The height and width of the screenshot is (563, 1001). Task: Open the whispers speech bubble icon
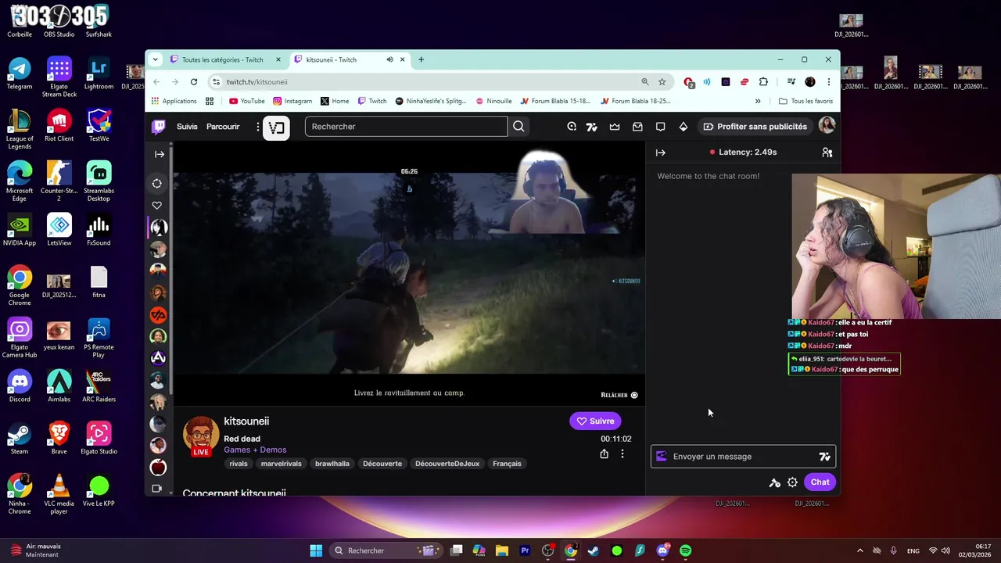(660, 127)
